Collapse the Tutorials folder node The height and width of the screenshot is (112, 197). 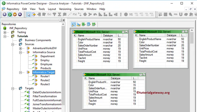(5, 37)
